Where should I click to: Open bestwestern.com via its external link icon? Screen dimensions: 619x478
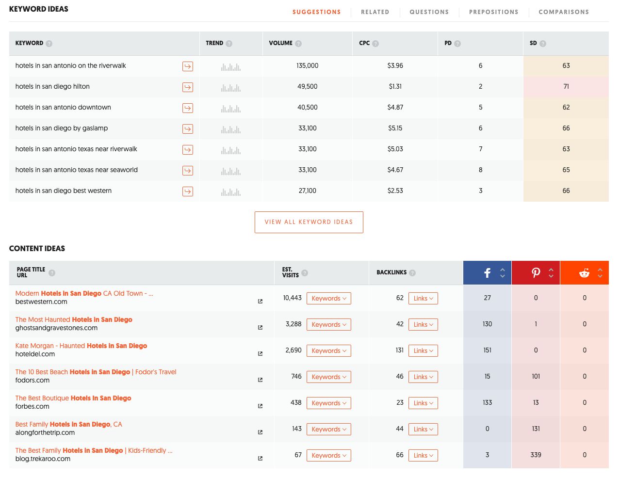[260, 301]
